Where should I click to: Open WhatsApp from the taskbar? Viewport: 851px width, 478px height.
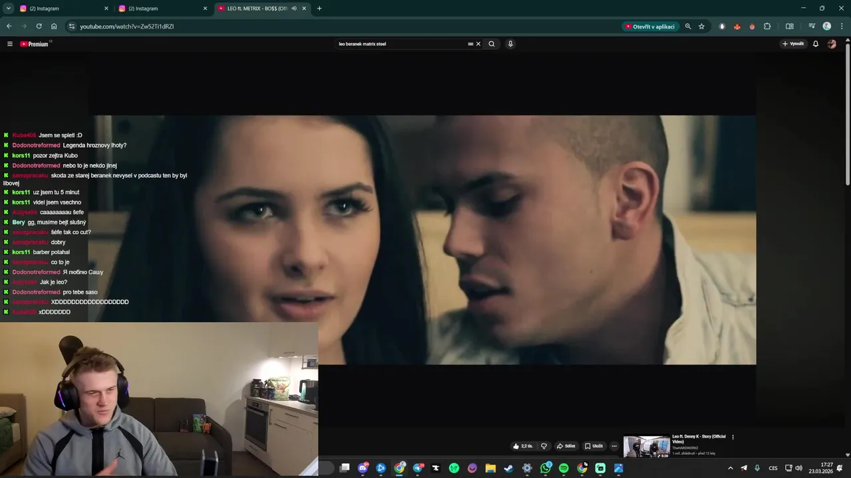[546, 468]
